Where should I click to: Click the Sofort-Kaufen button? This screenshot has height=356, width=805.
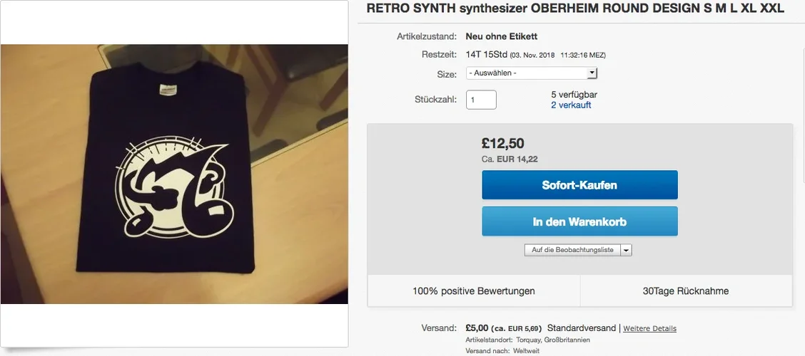click(x=579, y=185)
